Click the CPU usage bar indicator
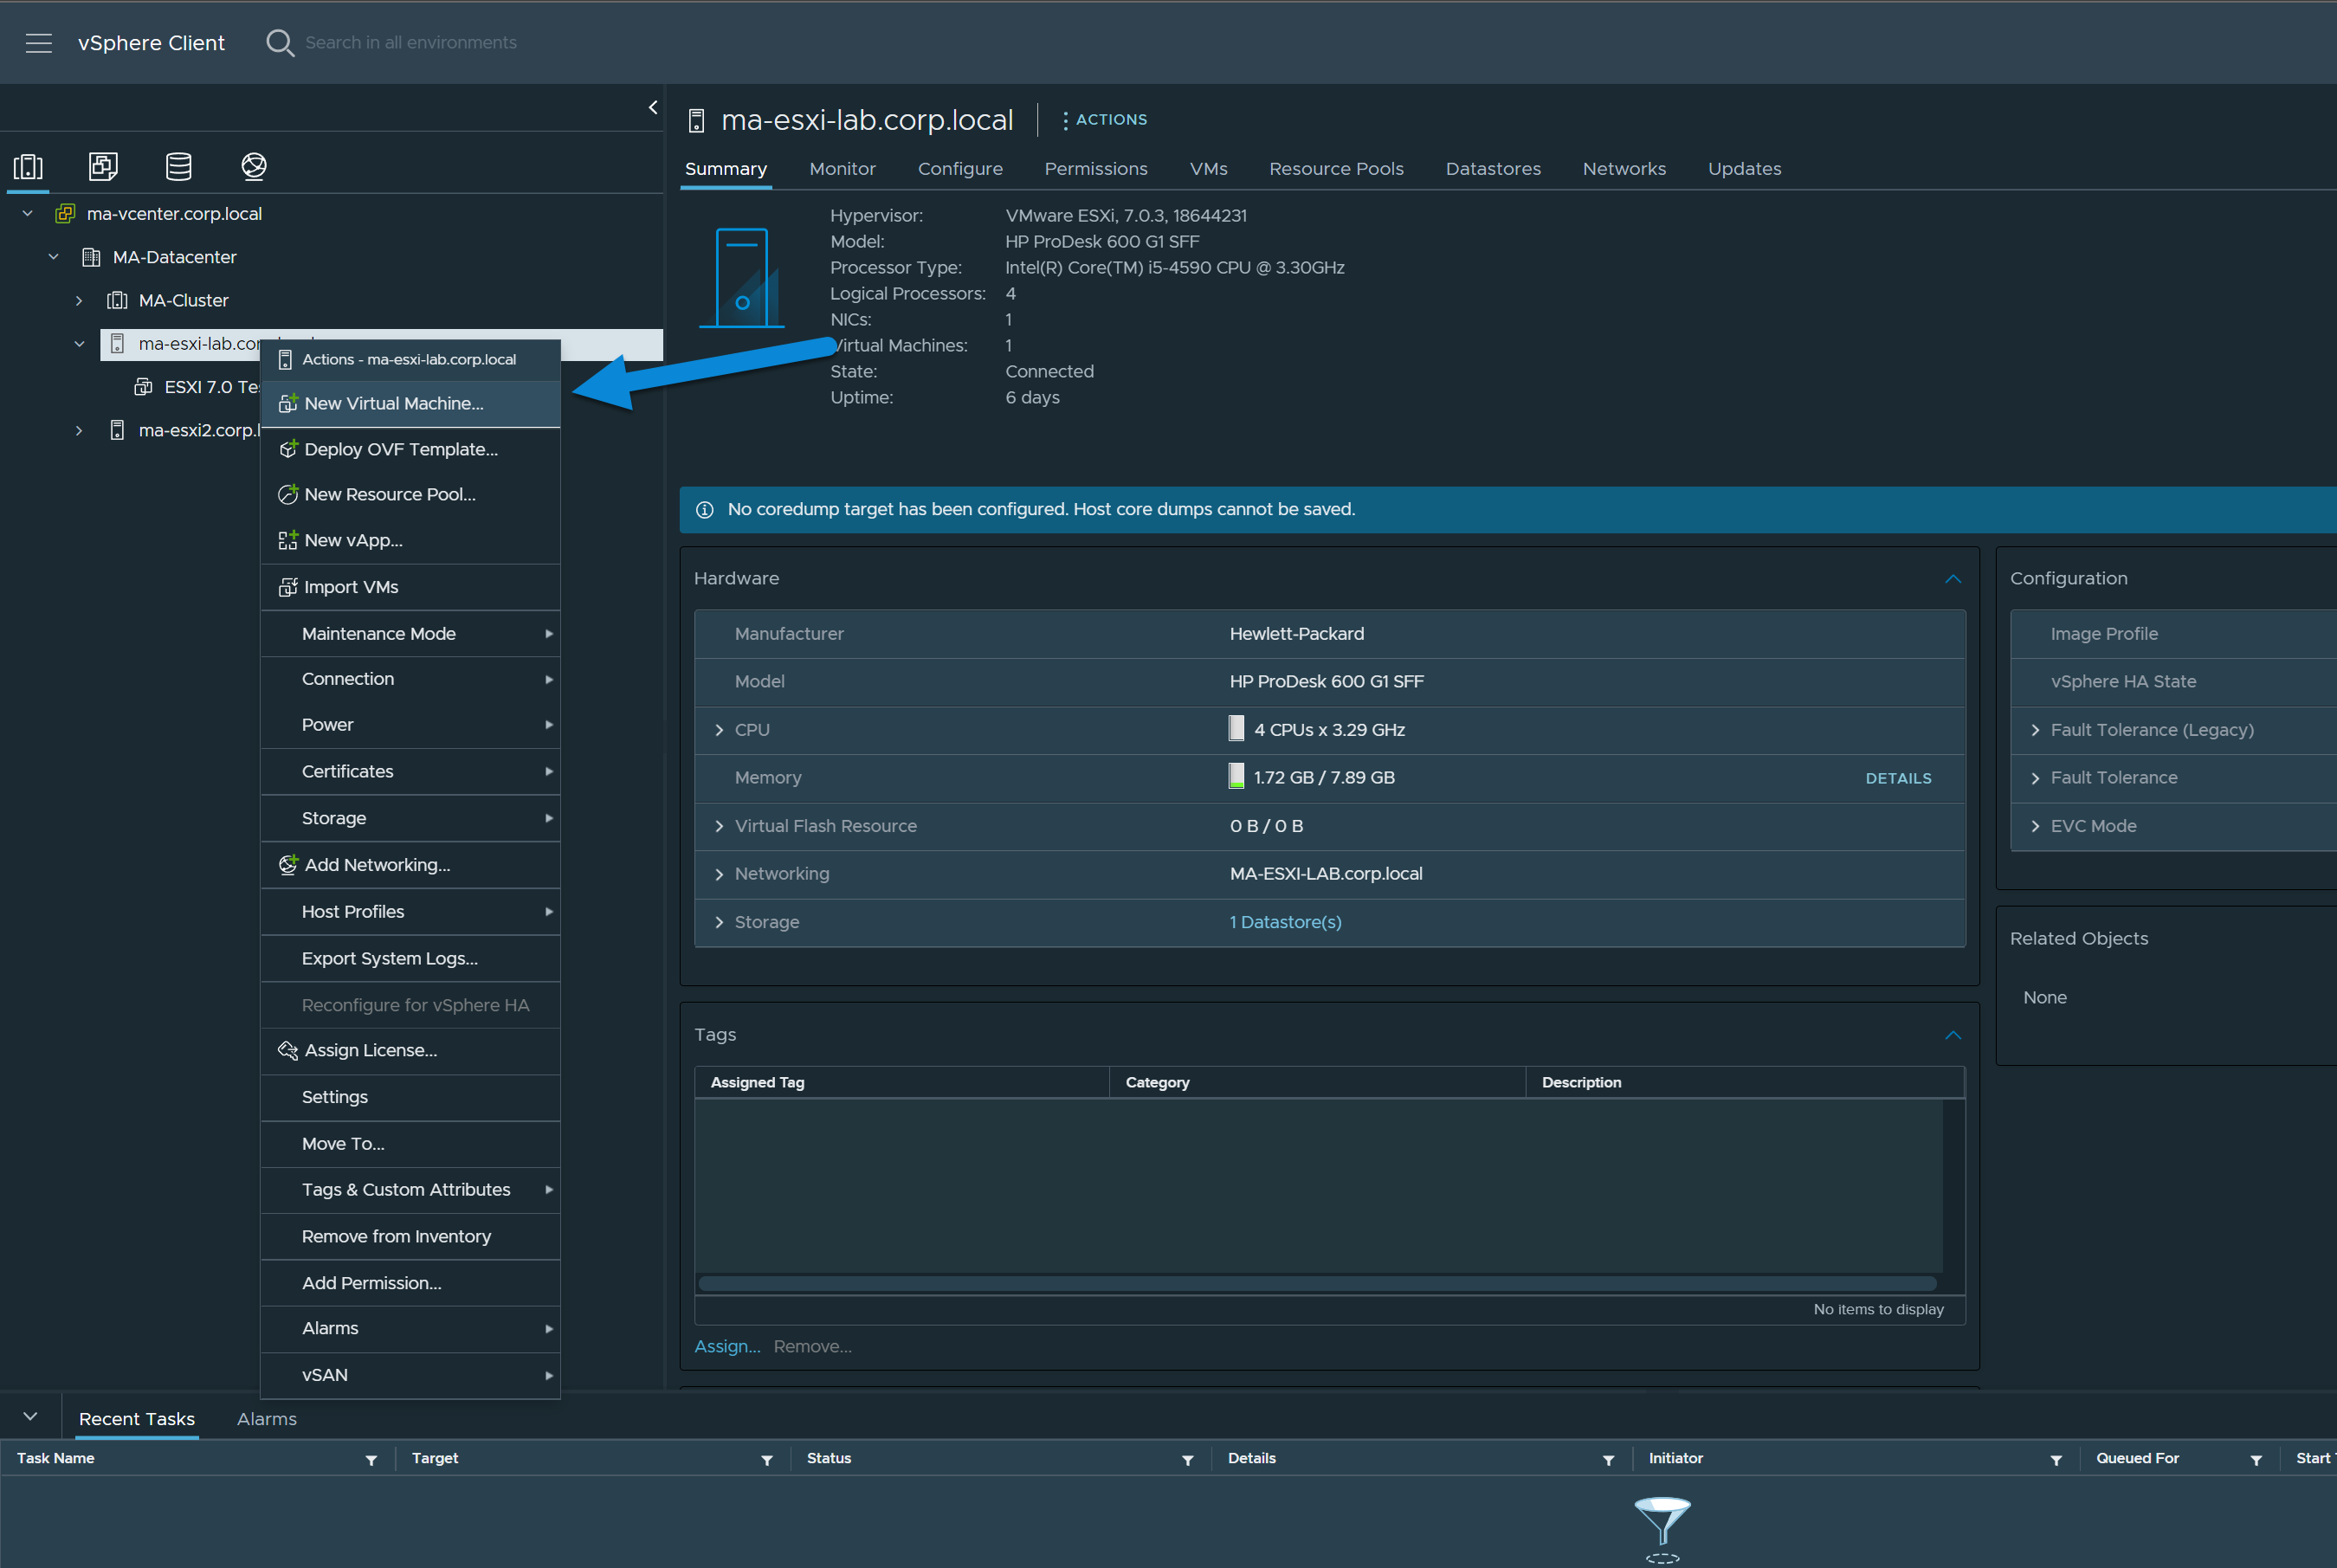The image size is (2337, 1568). pos(1236,729)
